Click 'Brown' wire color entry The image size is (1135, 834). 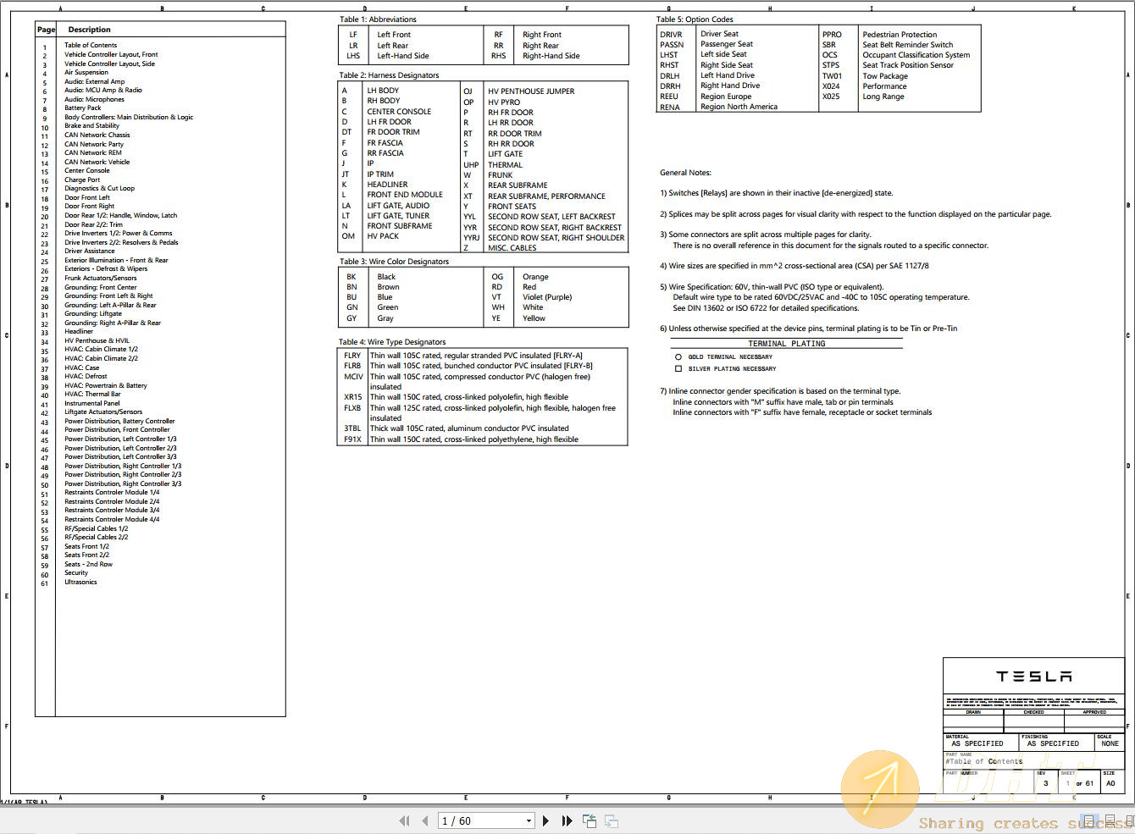click(x=388, y=287)
